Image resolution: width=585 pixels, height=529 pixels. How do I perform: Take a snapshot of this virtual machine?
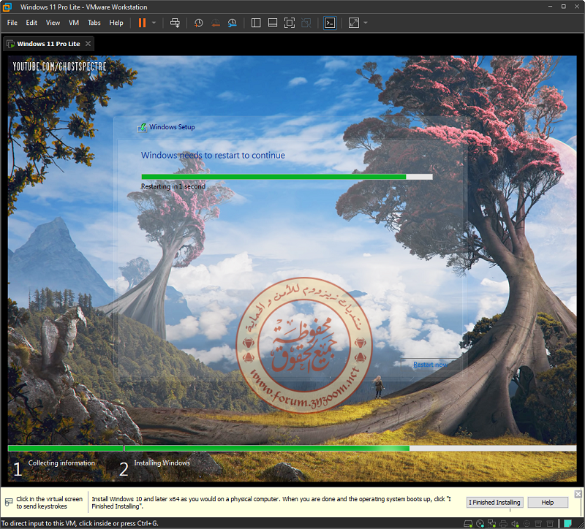198,23
